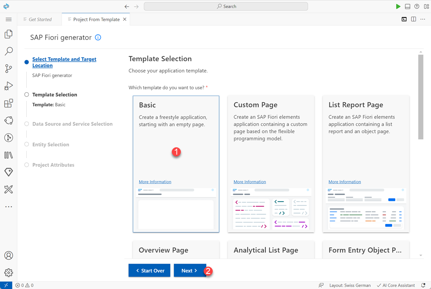Open the Explorer files icon in sidebar

pyautogui.click(x=9, y=34)
